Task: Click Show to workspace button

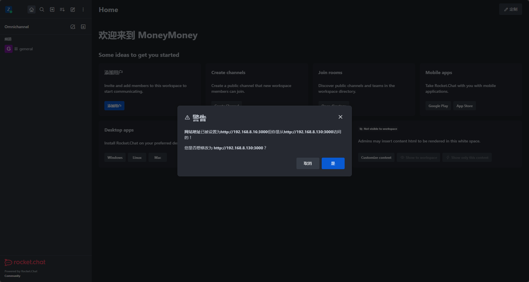Action: (x=418, y=157)
